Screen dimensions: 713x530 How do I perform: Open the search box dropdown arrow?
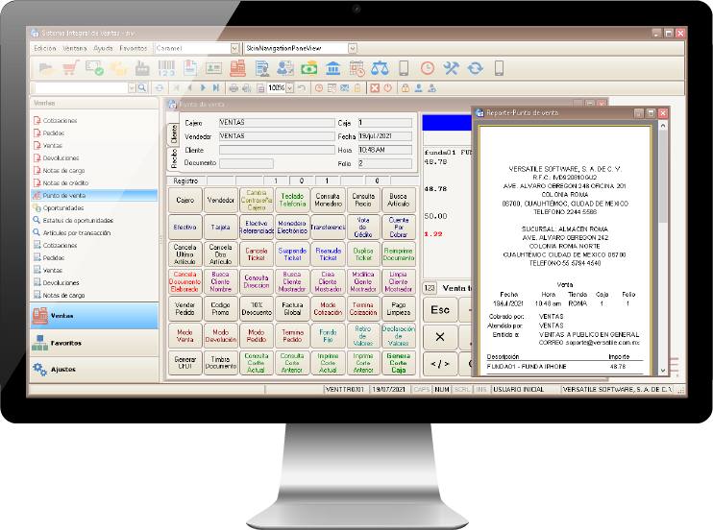pyautogui.click(x=132, y=88)
